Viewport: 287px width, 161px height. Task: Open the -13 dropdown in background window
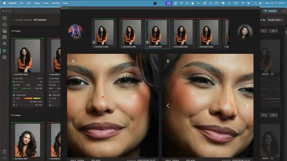(x=273, y=31)
